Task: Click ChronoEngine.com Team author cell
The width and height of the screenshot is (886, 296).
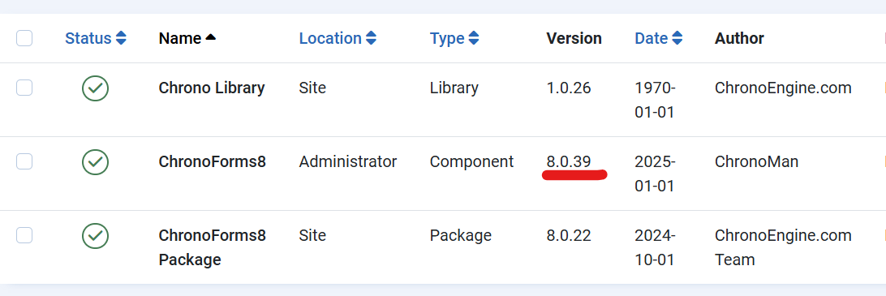Action: click(x=783, y=247)
